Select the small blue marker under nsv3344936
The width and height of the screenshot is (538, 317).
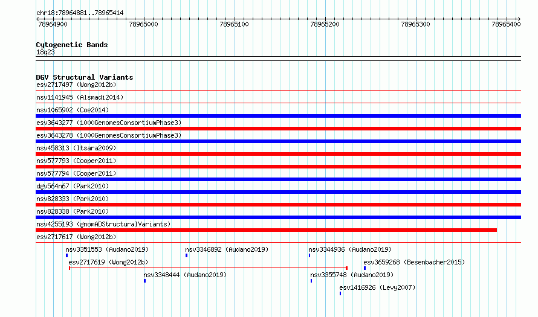tap(310, 255)
